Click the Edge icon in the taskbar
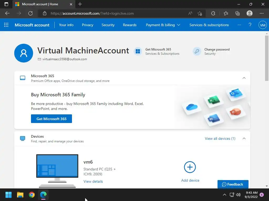 pos(43,195)
